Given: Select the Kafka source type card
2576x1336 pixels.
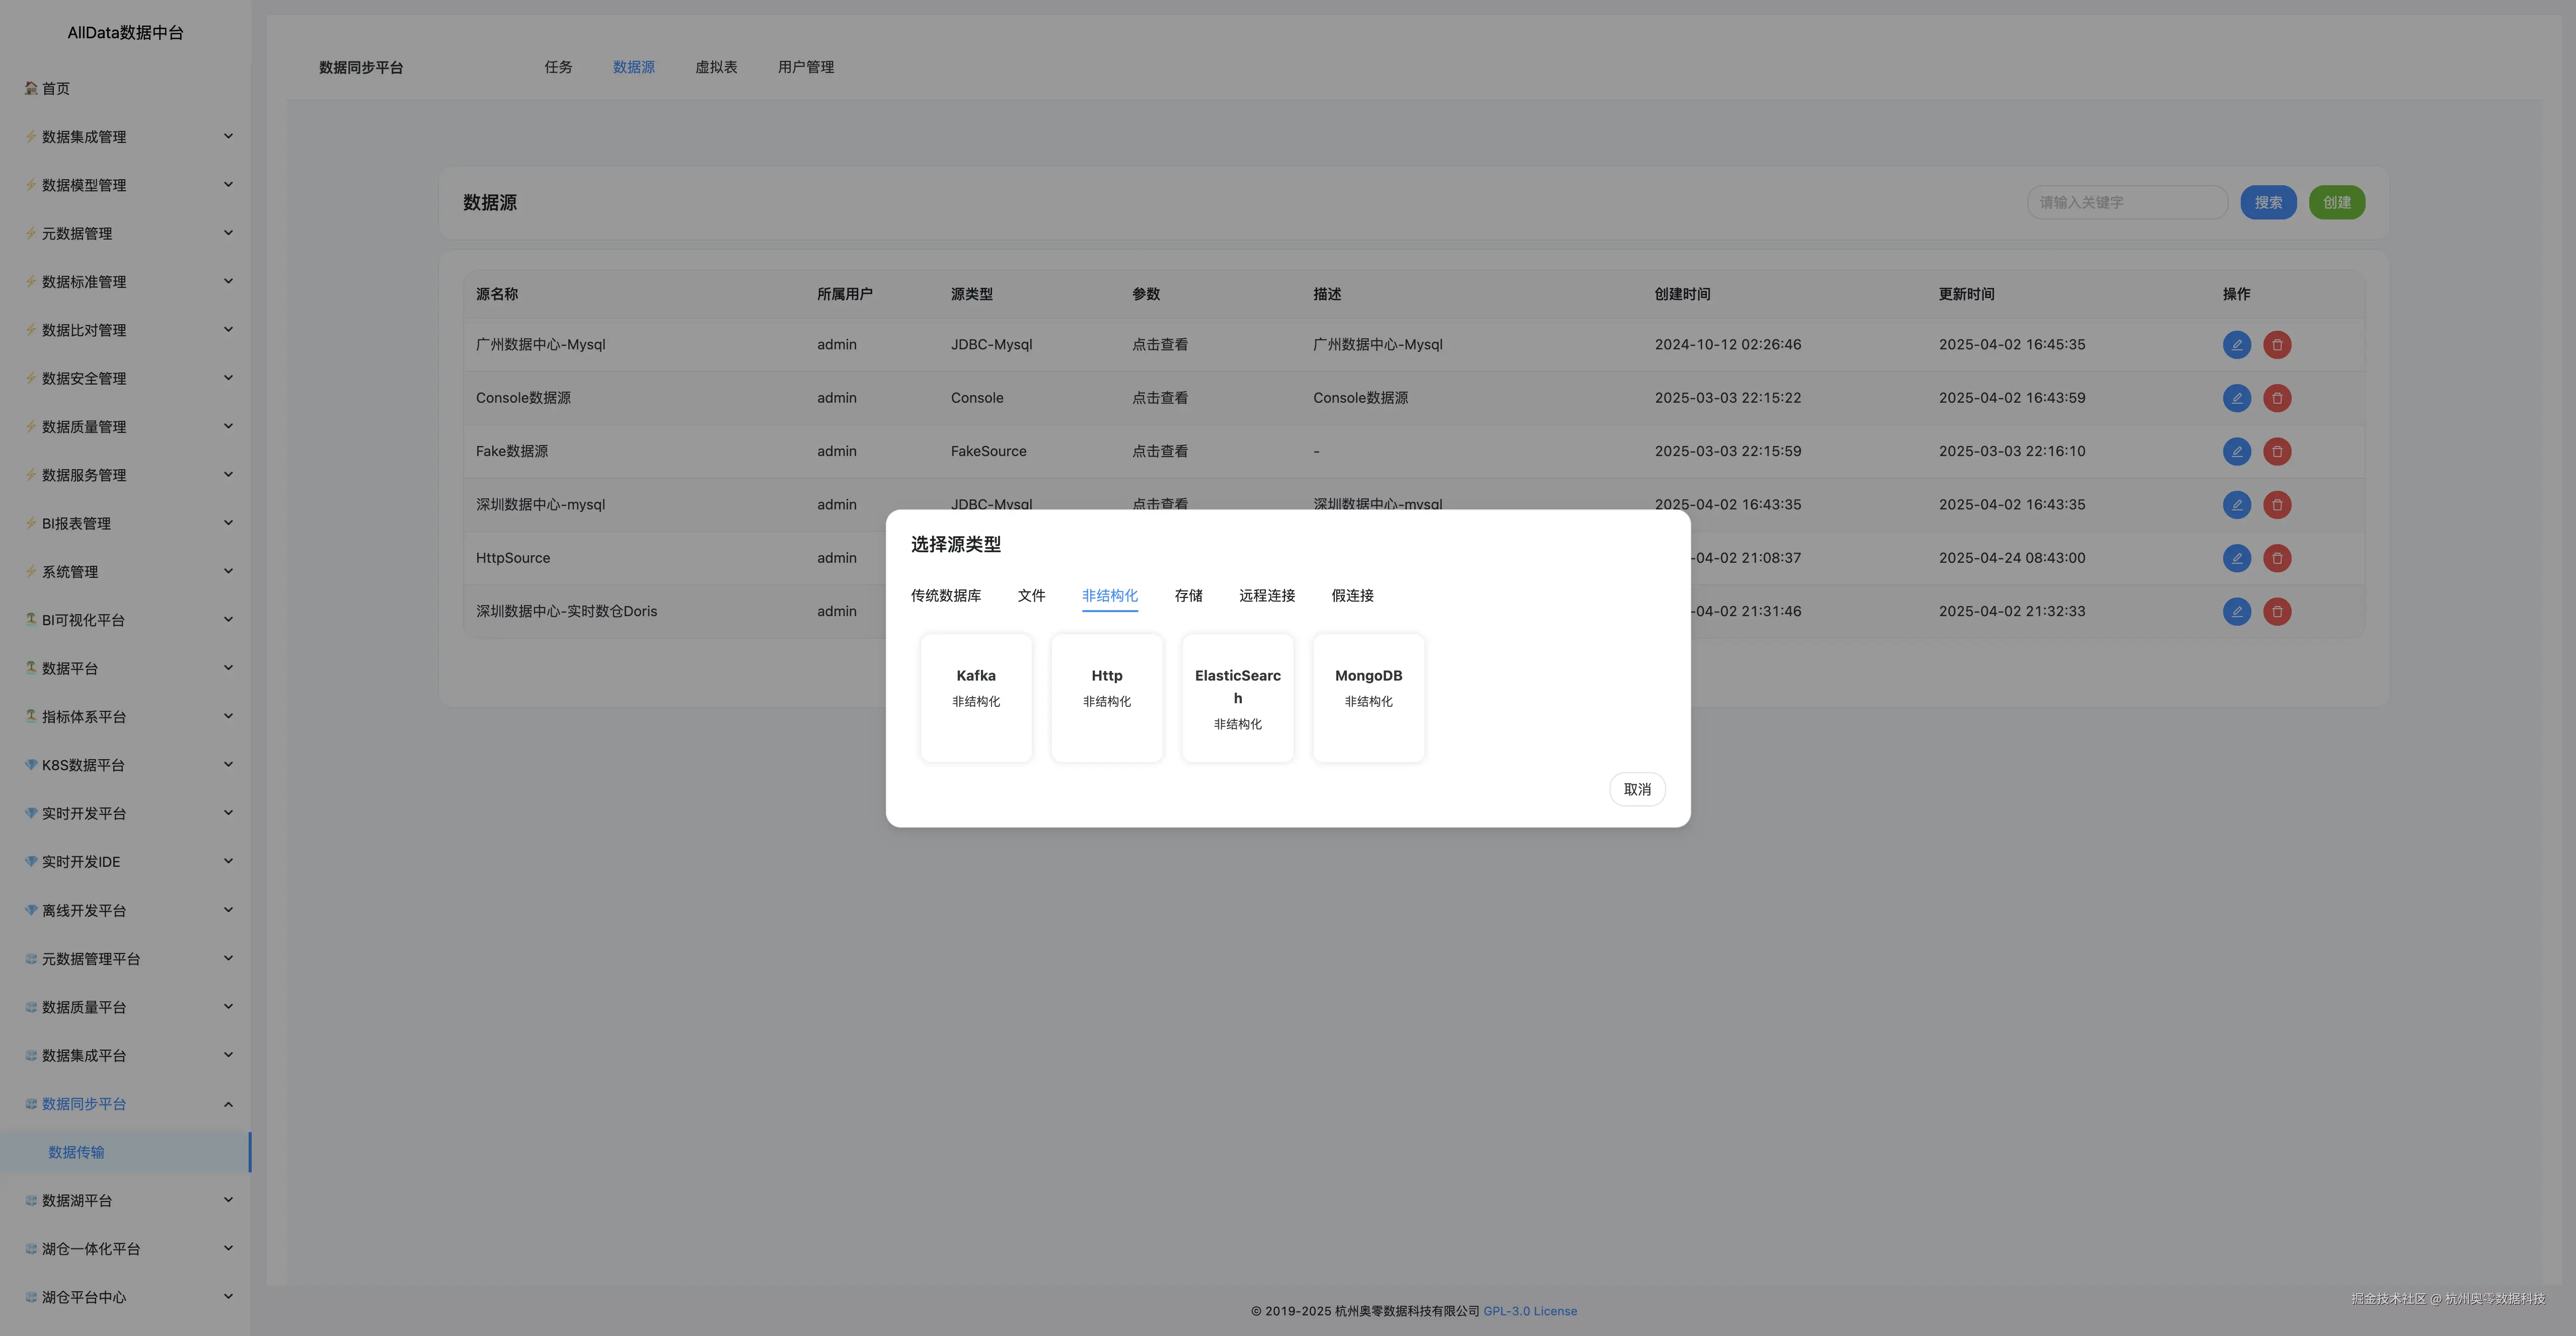Looking at the screenshot, I should click(975, 697).
